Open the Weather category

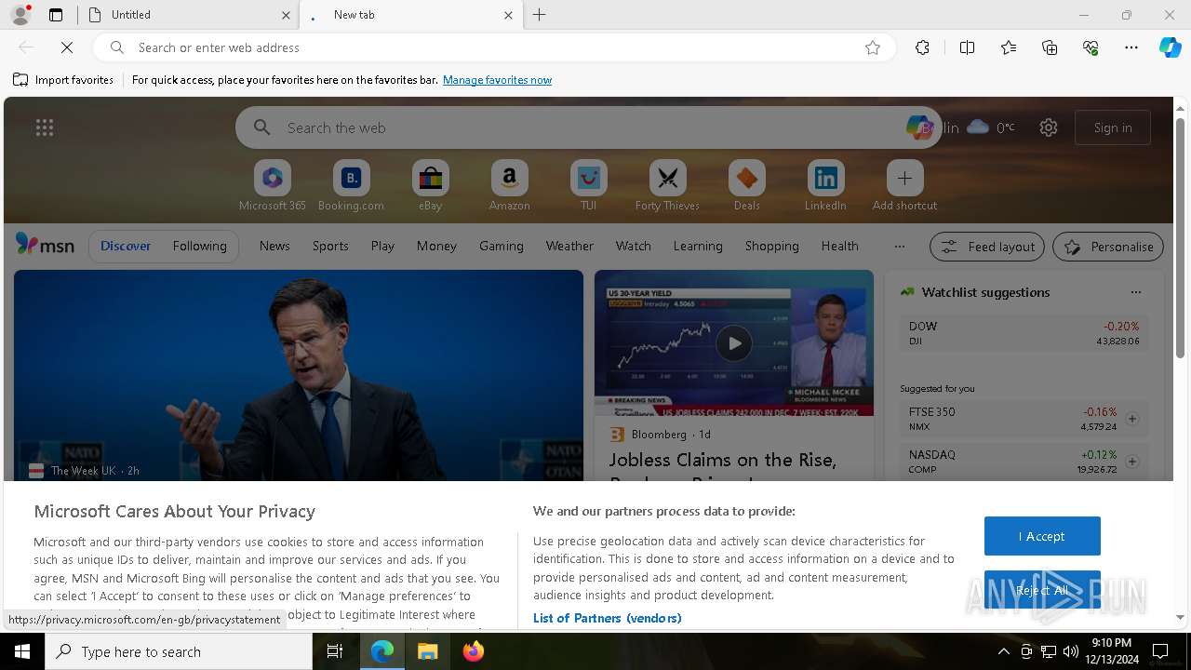pos(569,246)
